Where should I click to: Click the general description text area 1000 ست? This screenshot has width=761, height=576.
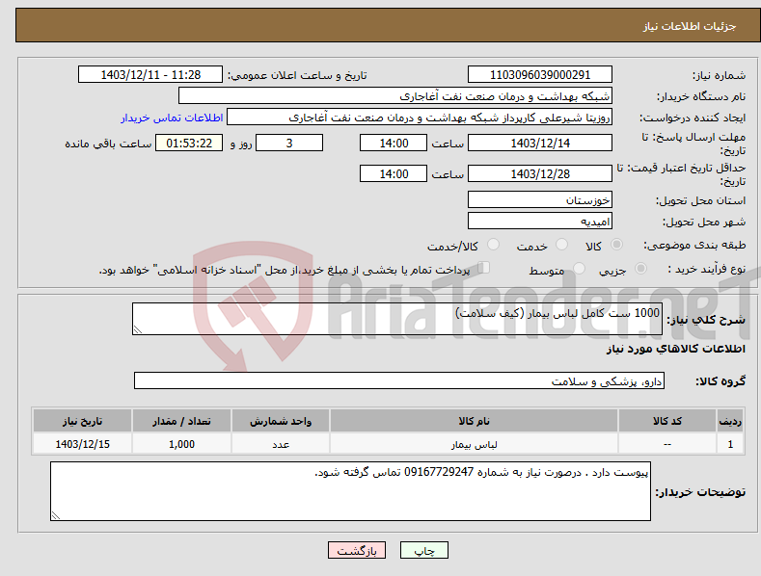point(397,319)
